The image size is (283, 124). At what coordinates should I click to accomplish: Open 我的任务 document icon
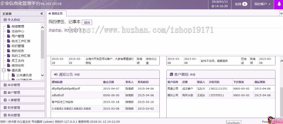(8, 51)
